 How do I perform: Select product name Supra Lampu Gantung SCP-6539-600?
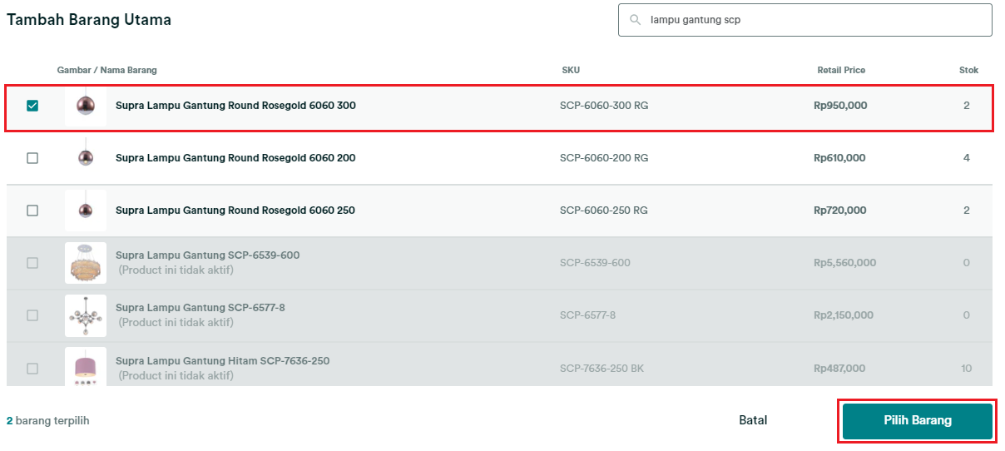[207, 255]
